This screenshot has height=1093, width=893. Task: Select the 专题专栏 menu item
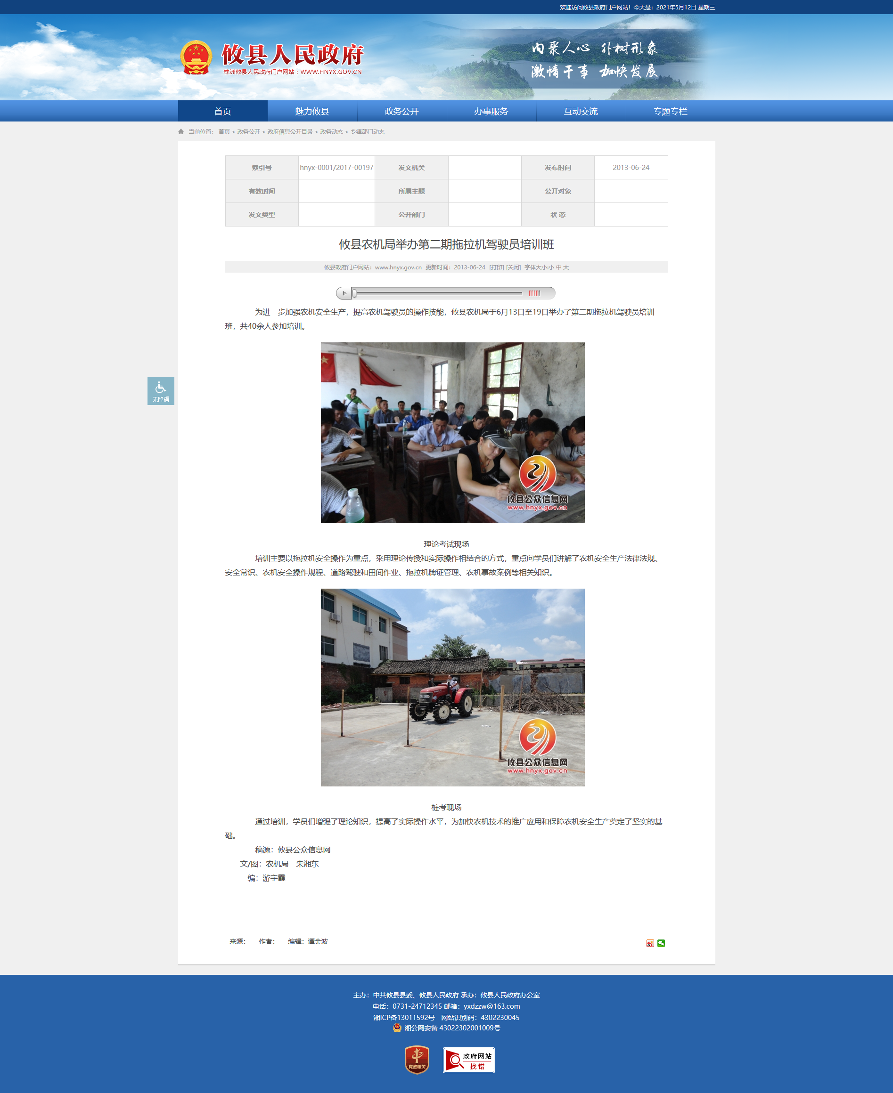coord(670,111)
